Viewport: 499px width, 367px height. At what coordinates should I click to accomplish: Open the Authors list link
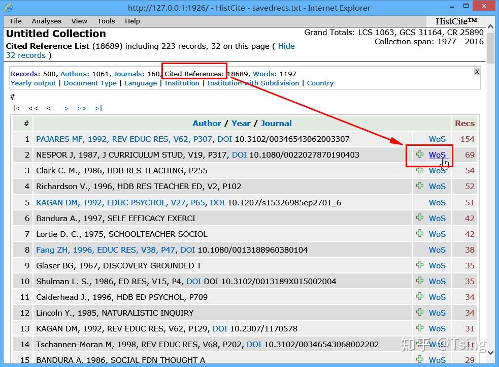click(x=74, y=74)
